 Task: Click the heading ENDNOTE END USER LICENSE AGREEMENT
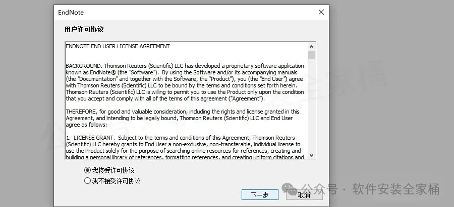(118, 46)
